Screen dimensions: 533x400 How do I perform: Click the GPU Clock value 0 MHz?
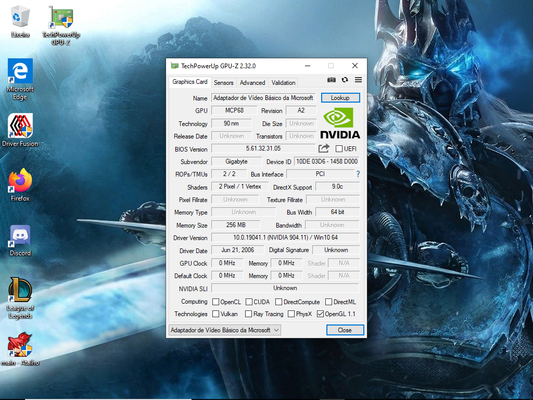pyautogui.click(x=227, y=263)
